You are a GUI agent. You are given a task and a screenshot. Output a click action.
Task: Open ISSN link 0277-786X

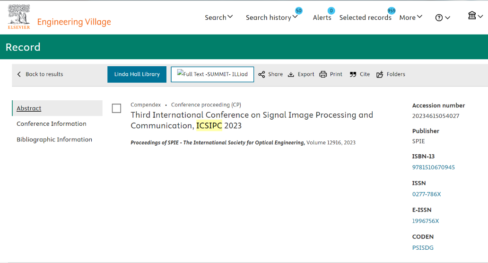(427, 194)
